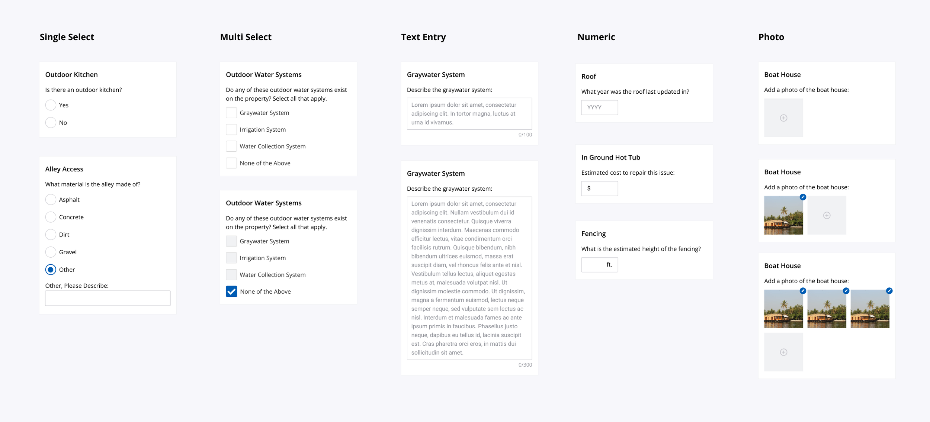Select Asphalt alley material
930x422 pixels.
51,200
